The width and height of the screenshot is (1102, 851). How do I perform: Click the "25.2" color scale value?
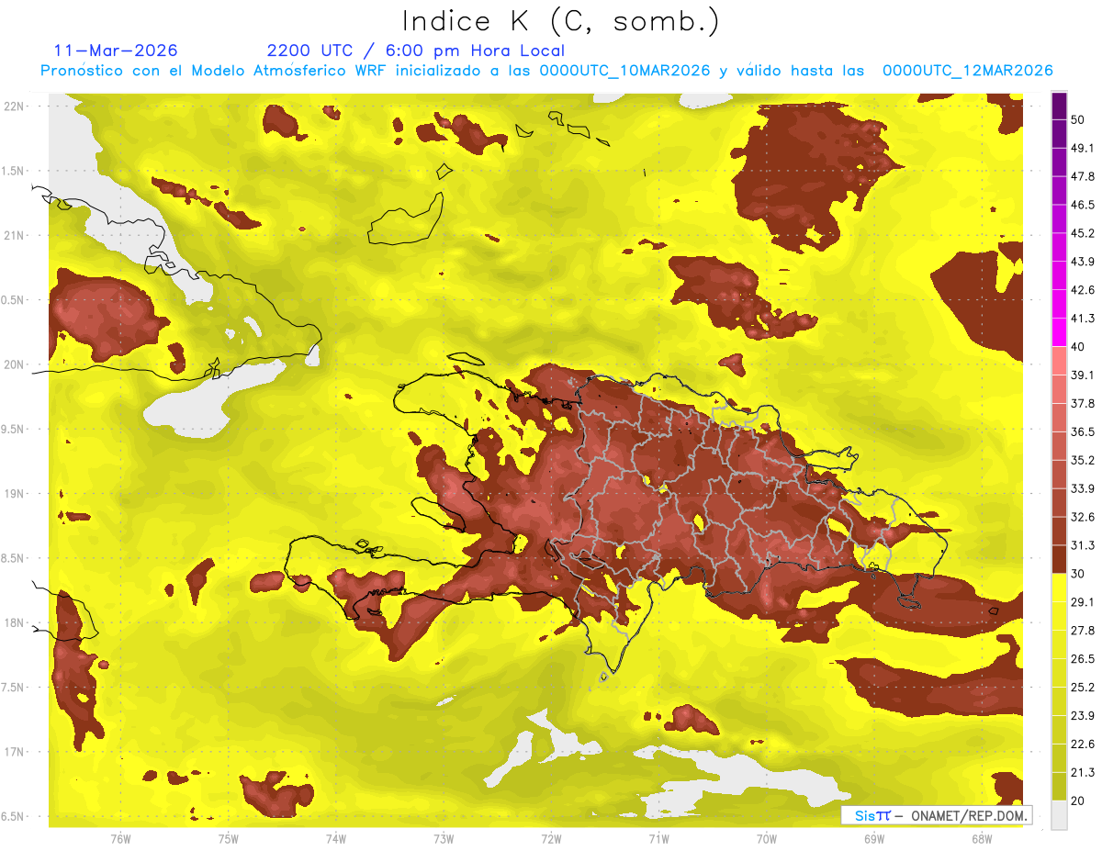(1083, 688)
